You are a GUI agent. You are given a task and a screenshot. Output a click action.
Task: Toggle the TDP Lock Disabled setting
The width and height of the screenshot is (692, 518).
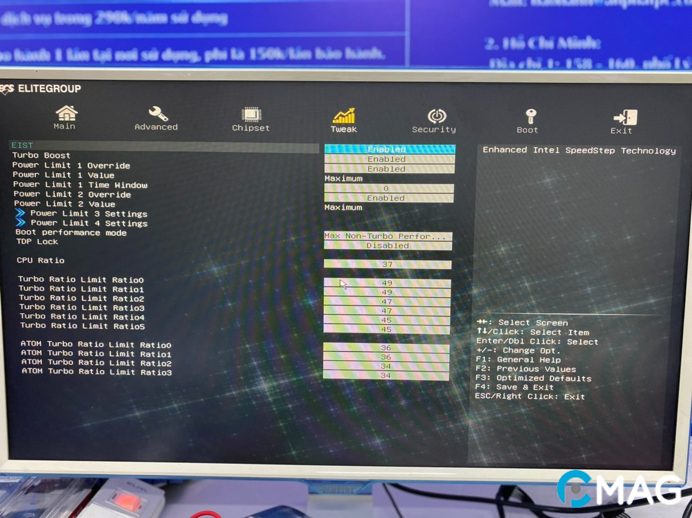click(387, 245)
